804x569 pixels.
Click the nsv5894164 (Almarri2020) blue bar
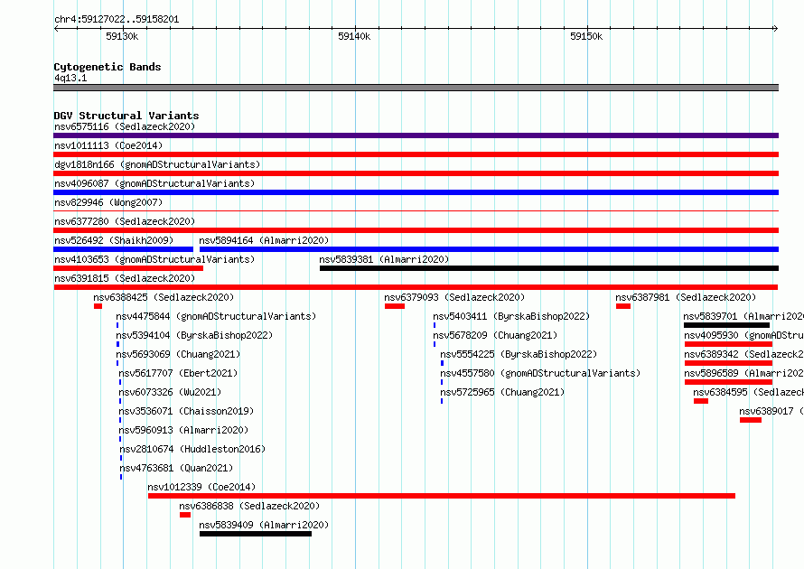[x=489, y=249]
